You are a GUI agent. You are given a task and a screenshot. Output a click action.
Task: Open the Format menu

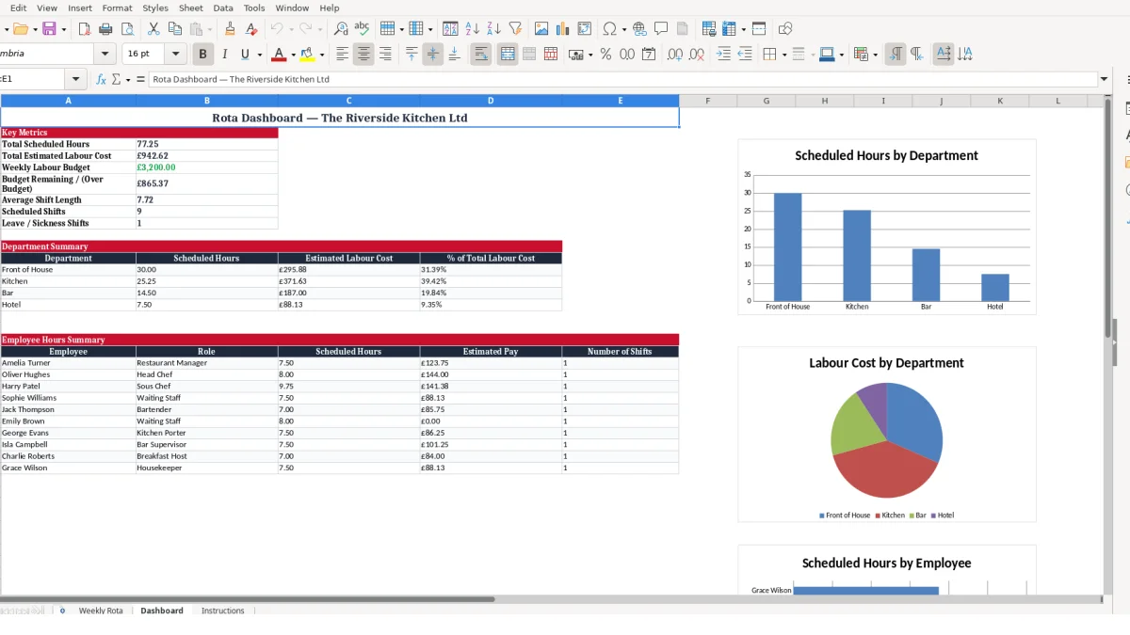click(x=117, y=8)
